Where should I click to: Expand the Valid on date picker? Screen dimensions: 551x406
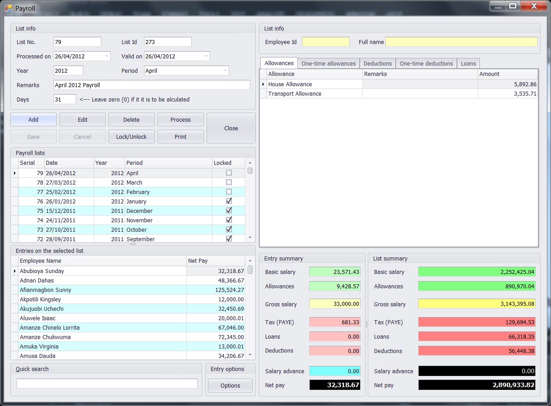point(206,56)
